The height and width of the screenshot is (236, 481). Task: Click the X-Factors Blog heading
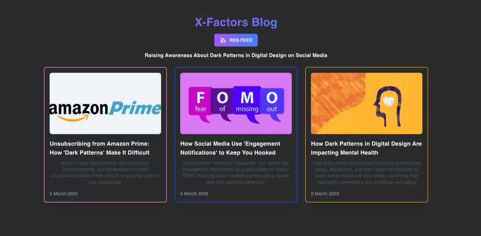(x=236, y=23)
